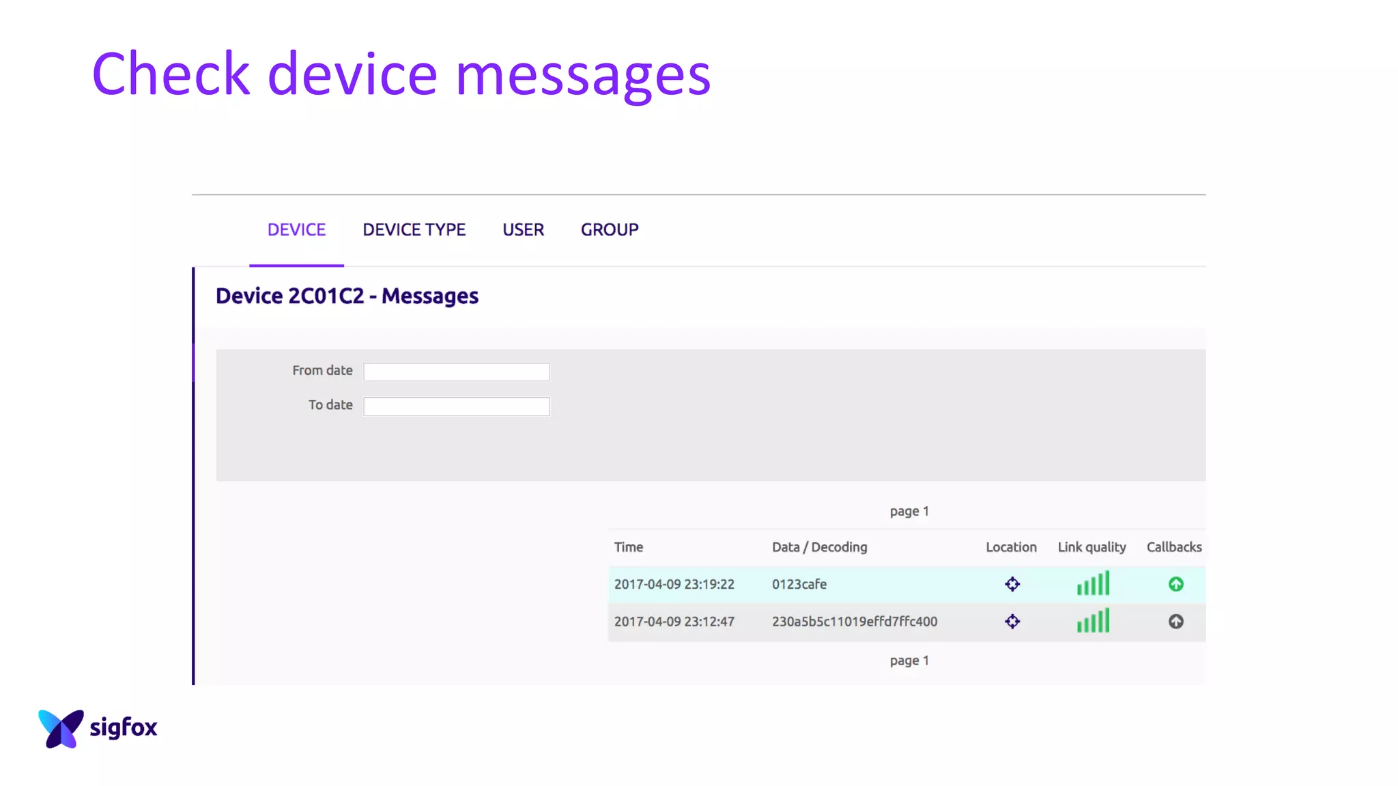Open location for 0123cafe message

(1012, 584)
